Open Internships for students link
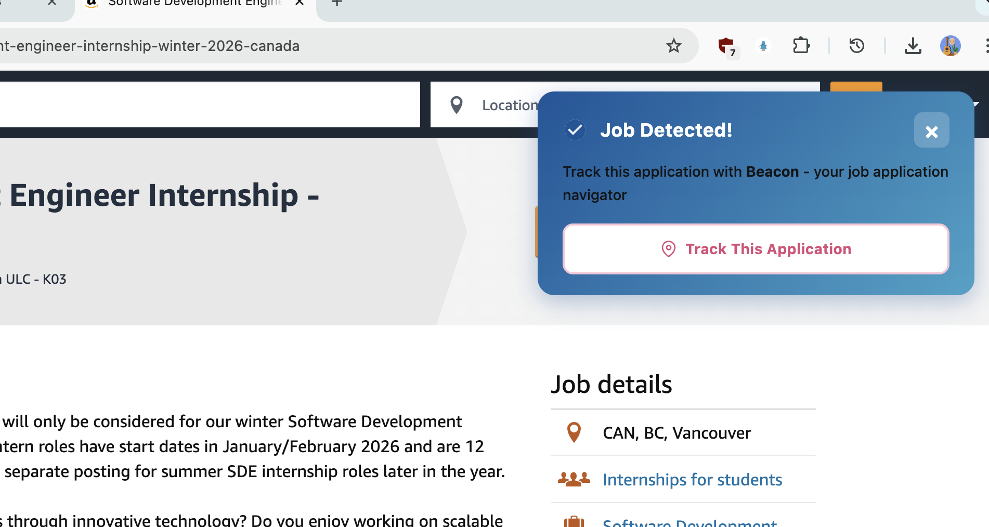Screen dimensions: 989x527 tap(692, 480)
